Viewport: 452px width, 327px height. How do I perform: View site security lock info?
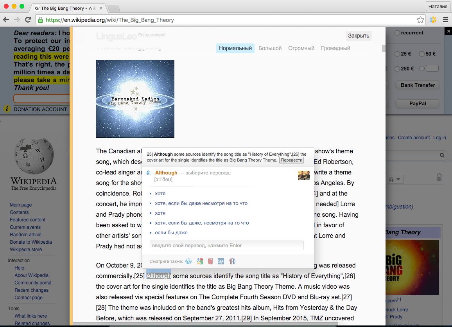pos(40,20)
